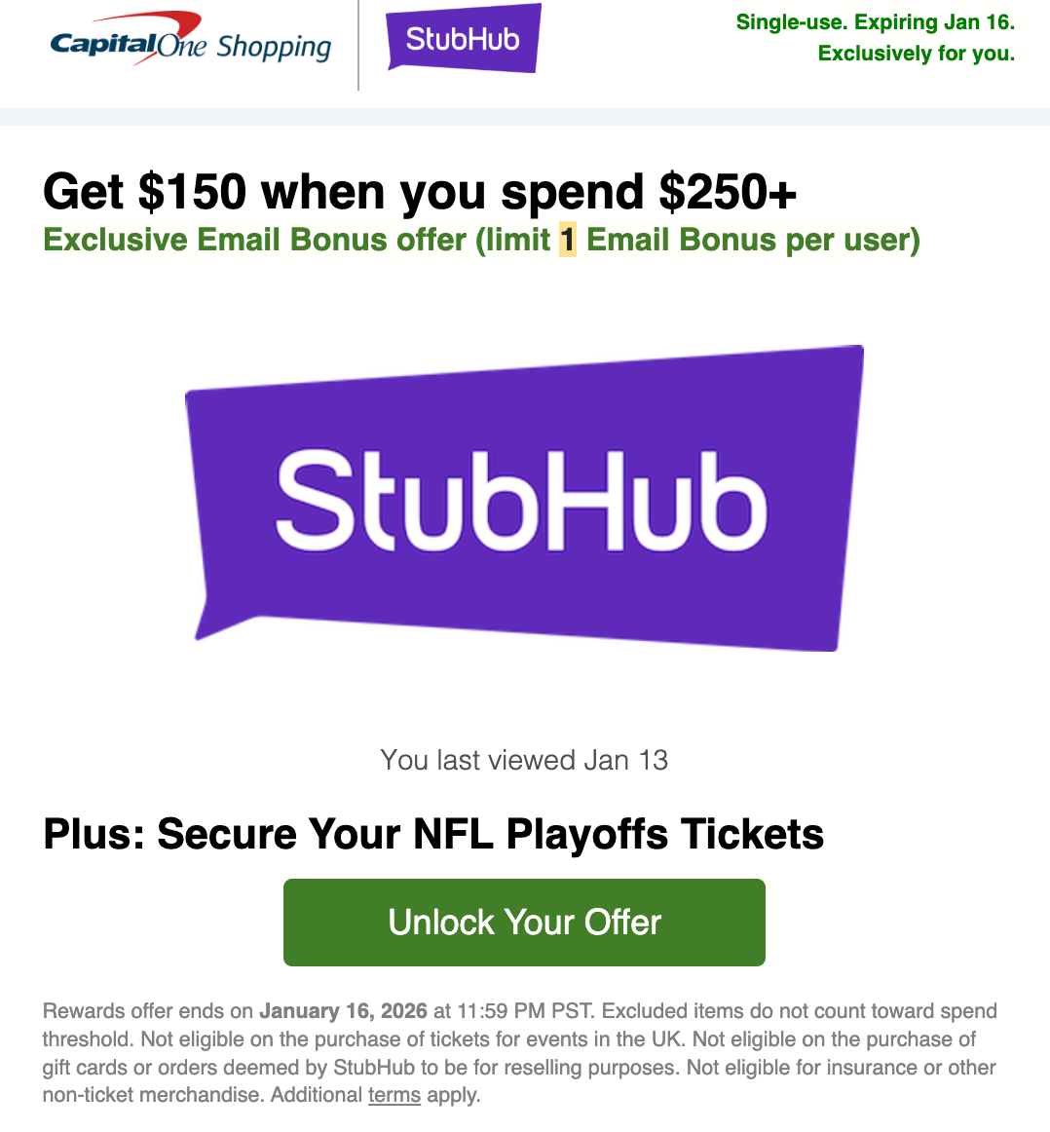The height and width of the screenshot is (1132, 1050).
Task: Open the 'You last viewed Jan 13' entry
Action: point(524,761)
